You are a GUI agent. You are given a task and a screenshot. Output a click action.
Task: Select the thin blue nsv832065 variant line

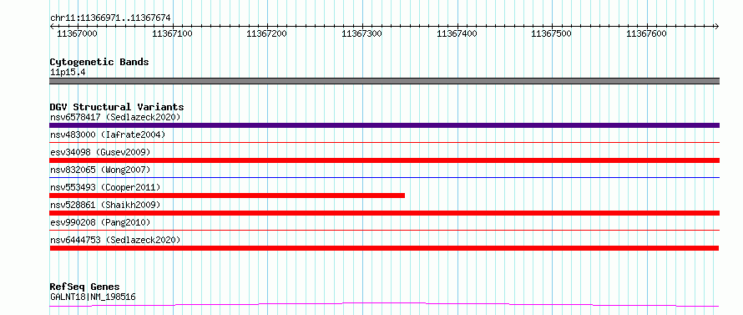pos(384,177)
